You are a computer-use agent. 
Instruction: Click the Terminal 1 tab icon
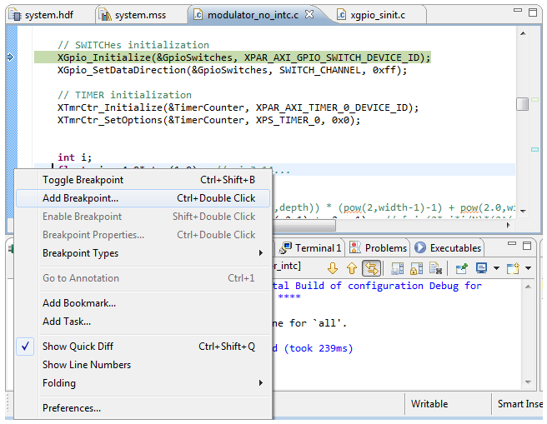click(x=285, y=247)
